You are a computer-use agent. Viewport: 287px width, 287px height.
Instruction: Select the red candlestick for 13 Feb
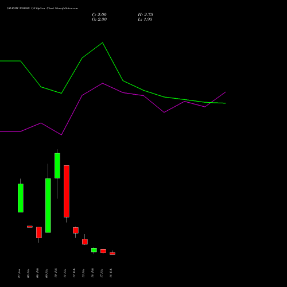(85, 242)
